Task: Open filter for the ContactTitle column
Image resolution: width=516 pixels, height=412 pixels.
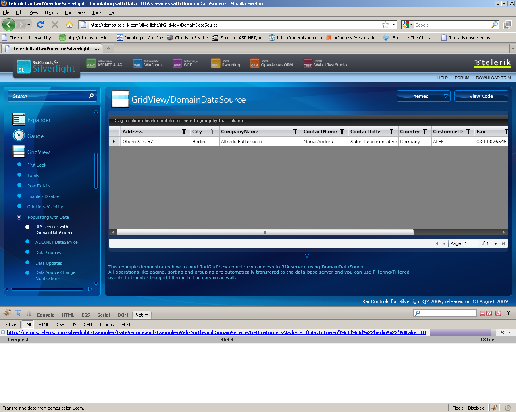Action: coord(391,132)
